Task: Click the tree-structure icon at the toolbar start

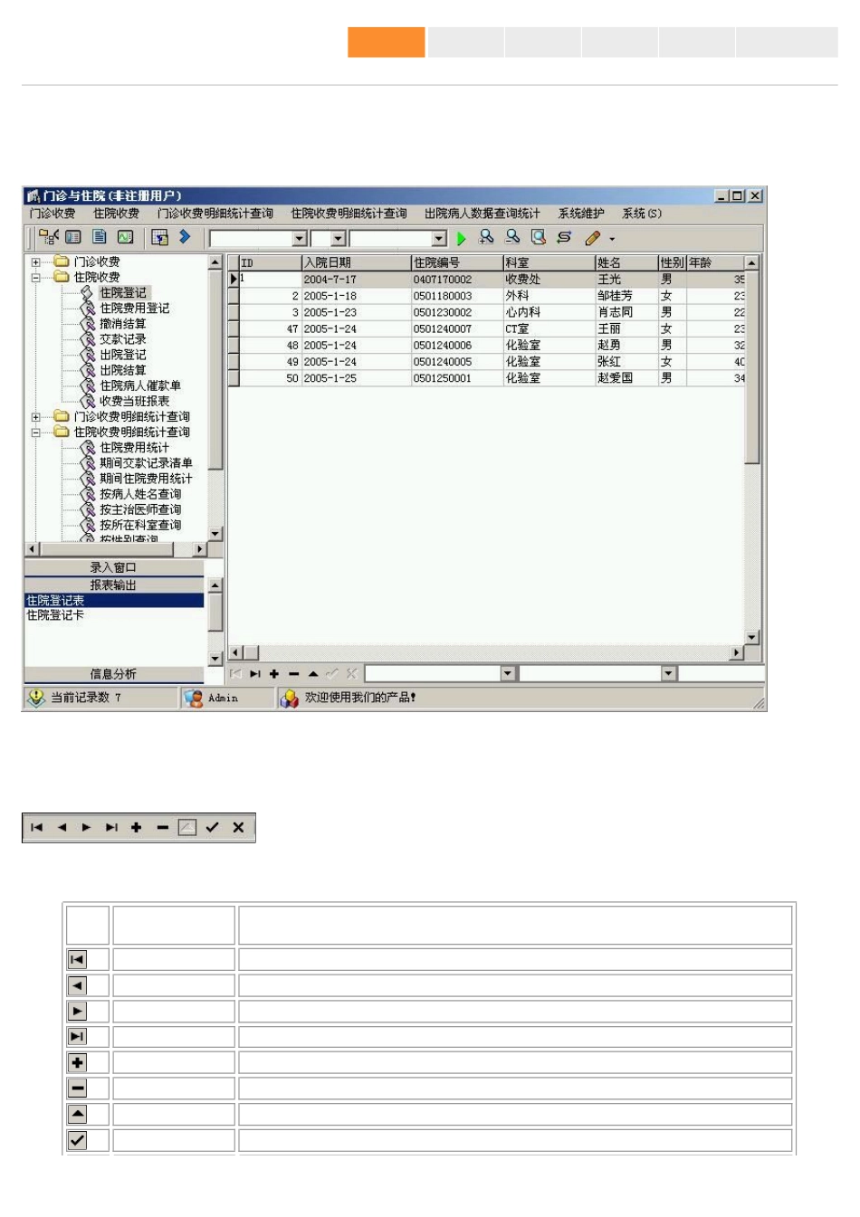Action: point(49,237)
